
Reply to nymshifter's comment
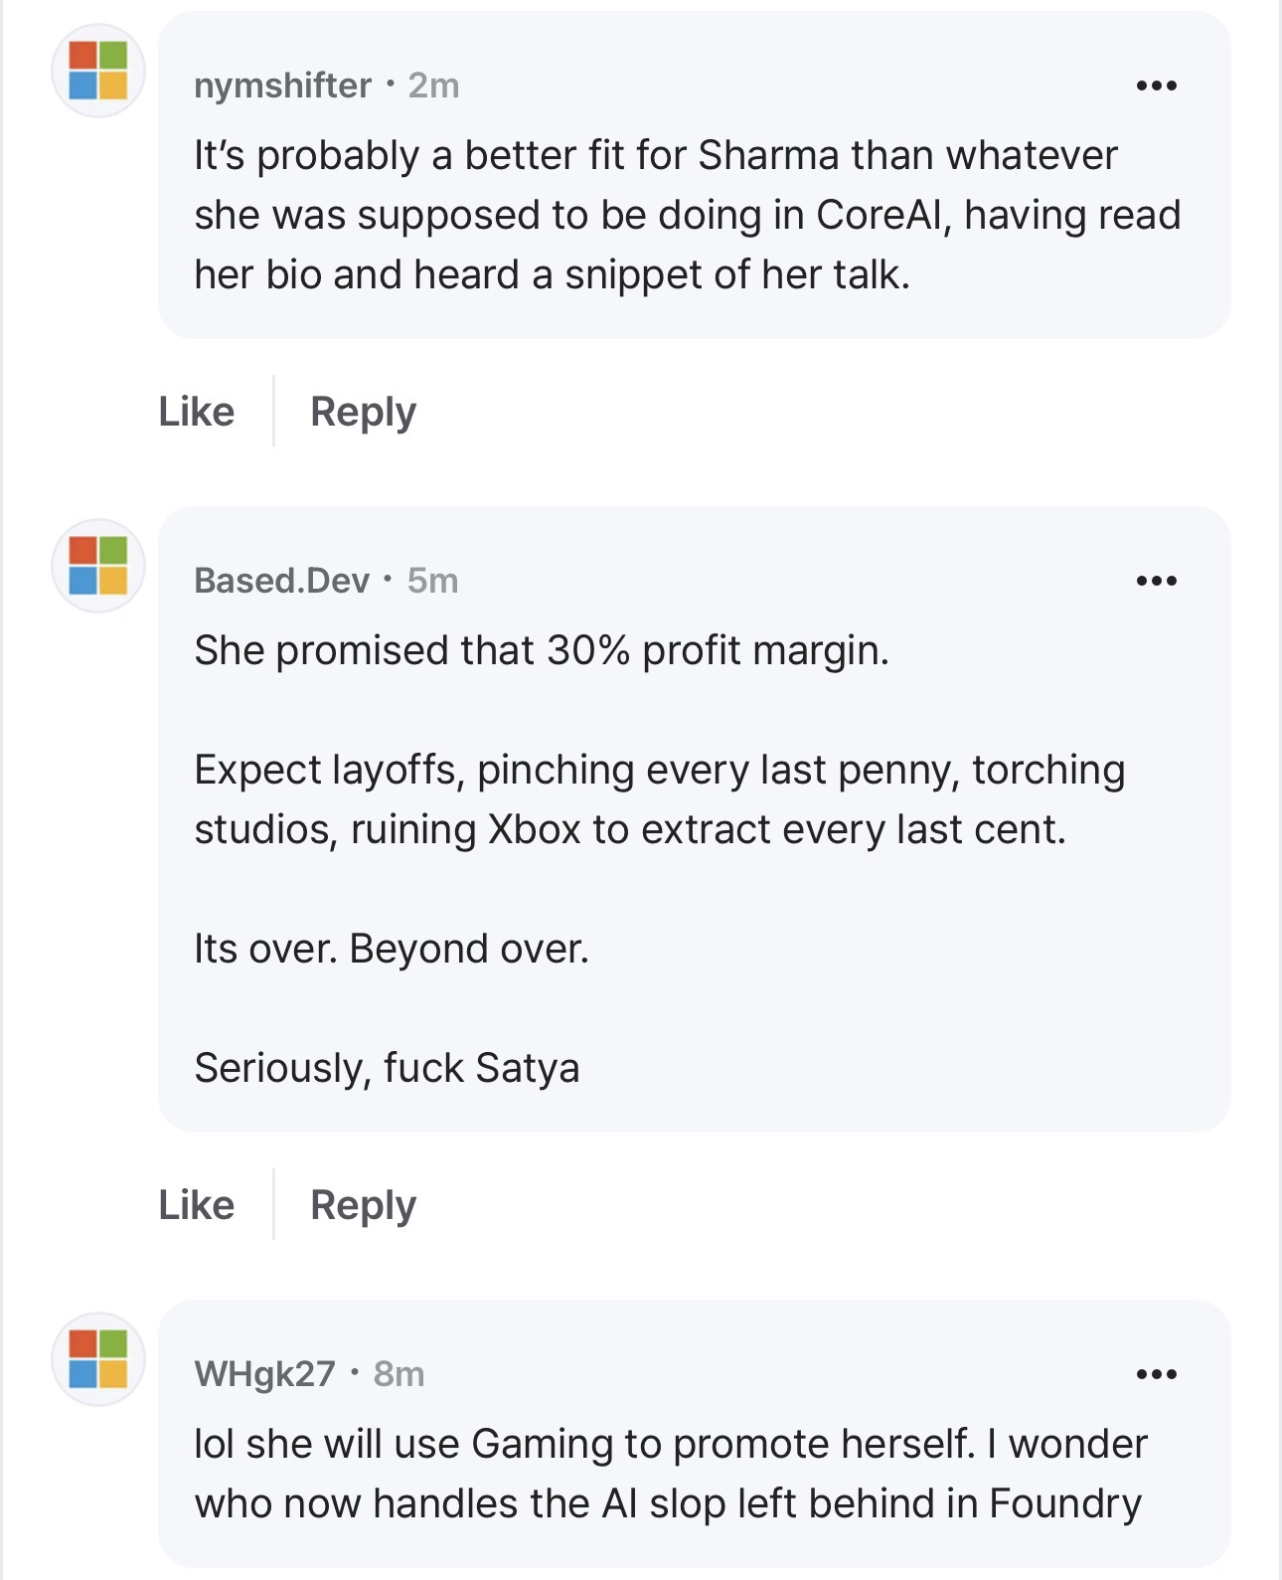click(x=364, y=413)
